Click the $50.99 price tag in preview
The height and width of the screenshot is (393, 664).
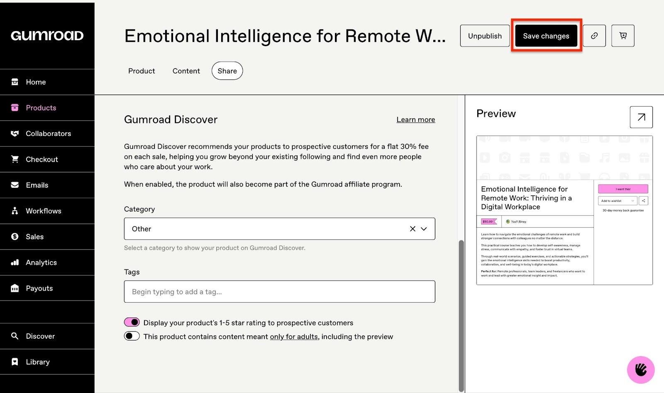click(x=488, y=221)
